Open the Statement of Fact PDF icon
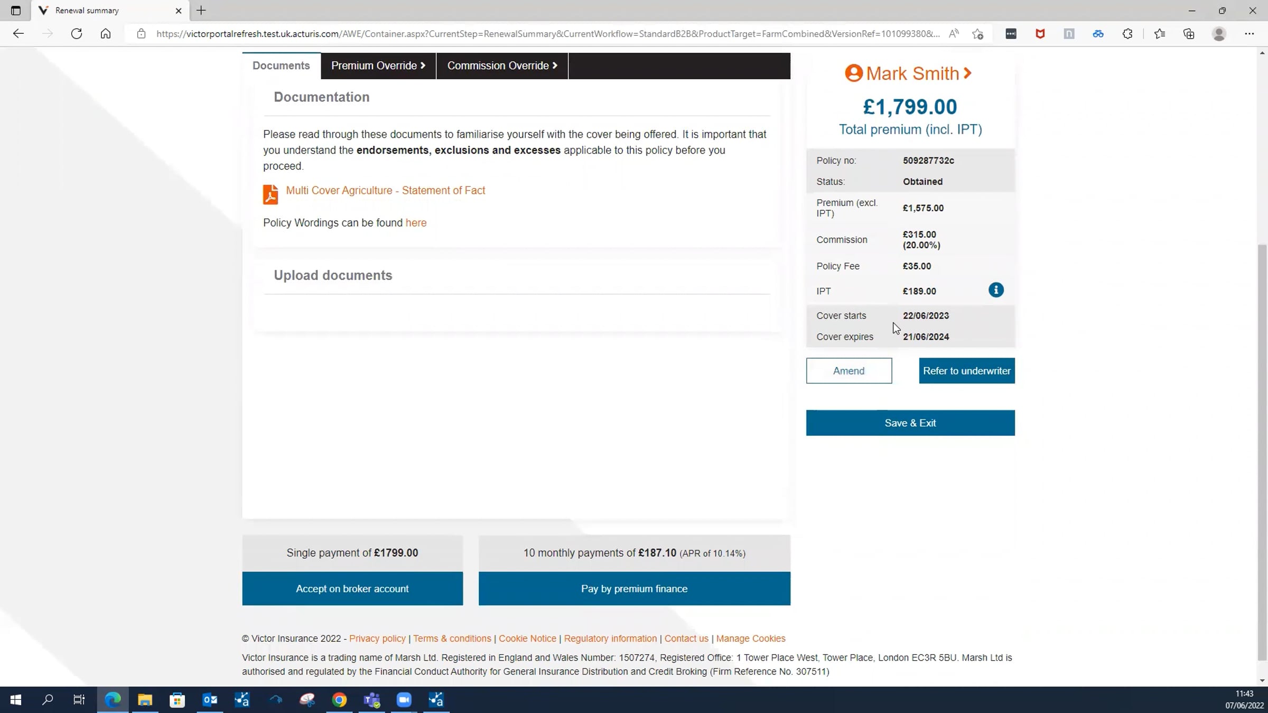Screen dimensions: 1268x713 tap(270, 194)
